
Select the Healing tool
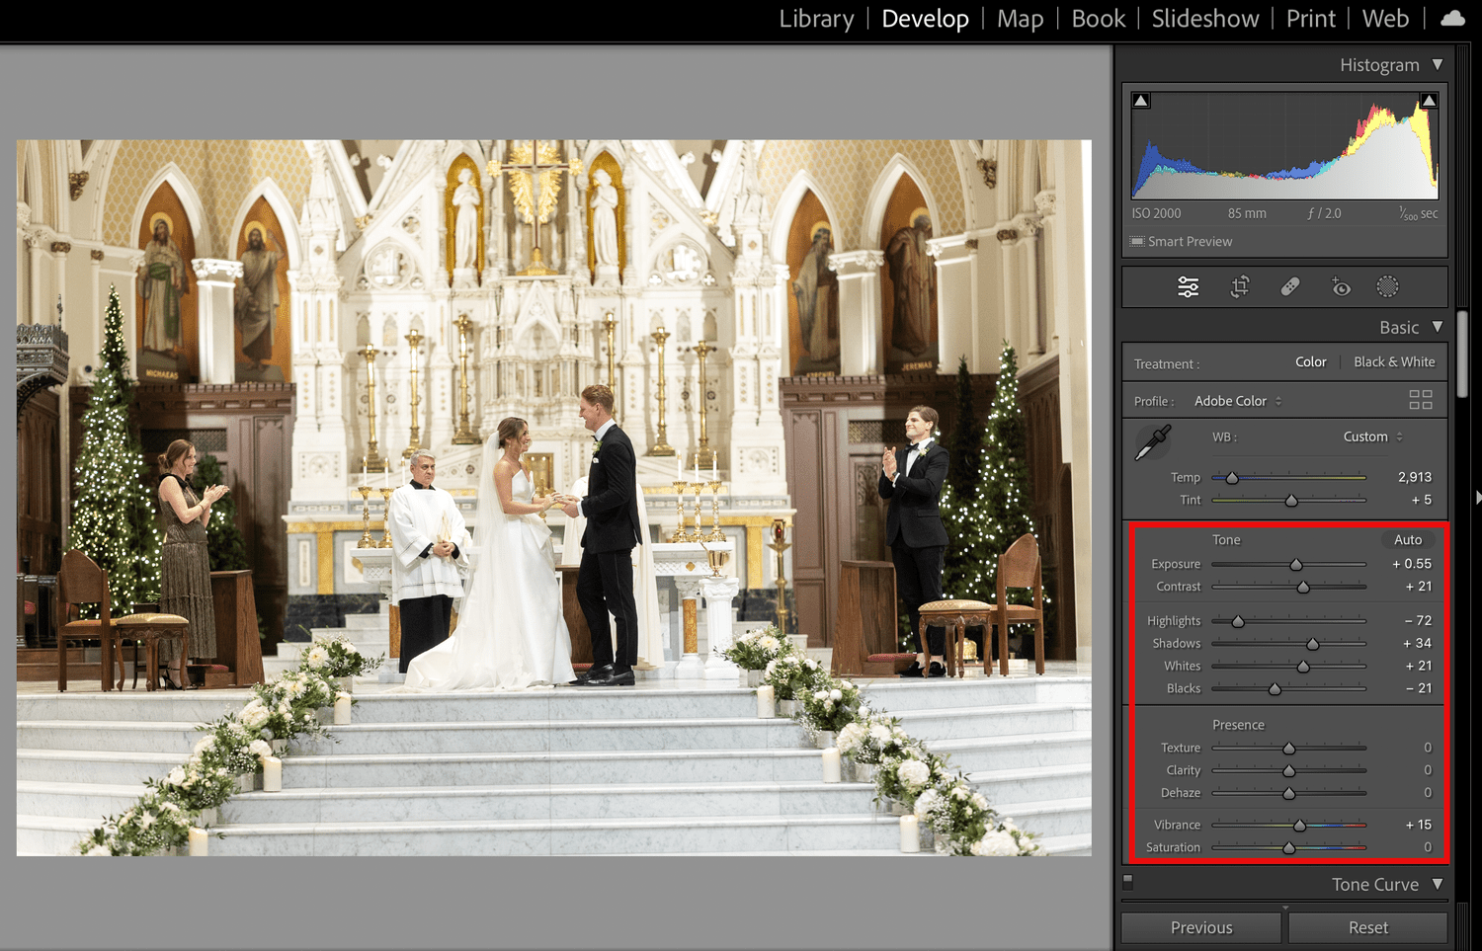[1289, 286]
